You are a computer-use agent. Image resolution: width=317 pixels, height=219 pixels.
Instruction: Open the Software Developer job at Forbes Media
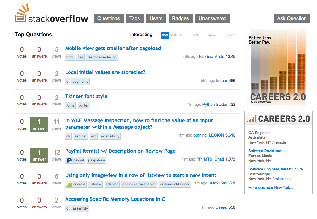(x=265, y=151)
